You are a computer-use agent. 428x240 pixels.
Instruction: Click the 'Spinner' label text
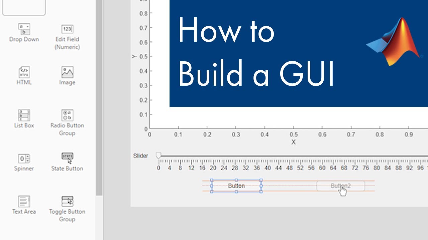[24, 169]
